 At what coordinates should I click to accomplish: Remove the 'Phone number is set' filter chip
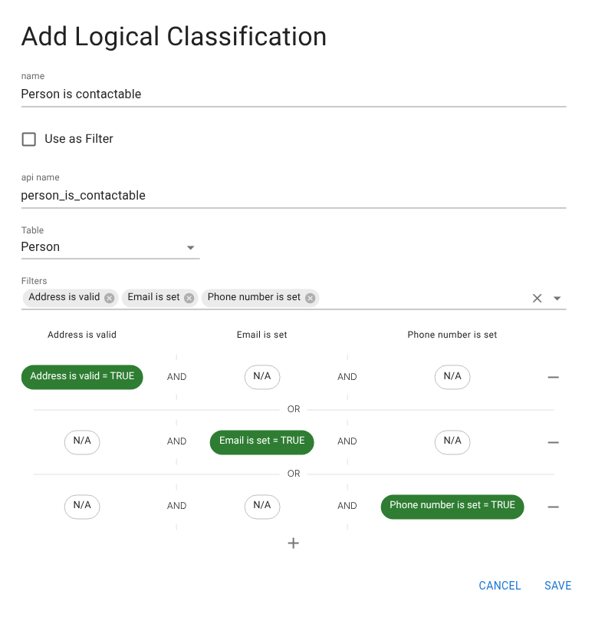pyautogui.click(x=309, y=298)
